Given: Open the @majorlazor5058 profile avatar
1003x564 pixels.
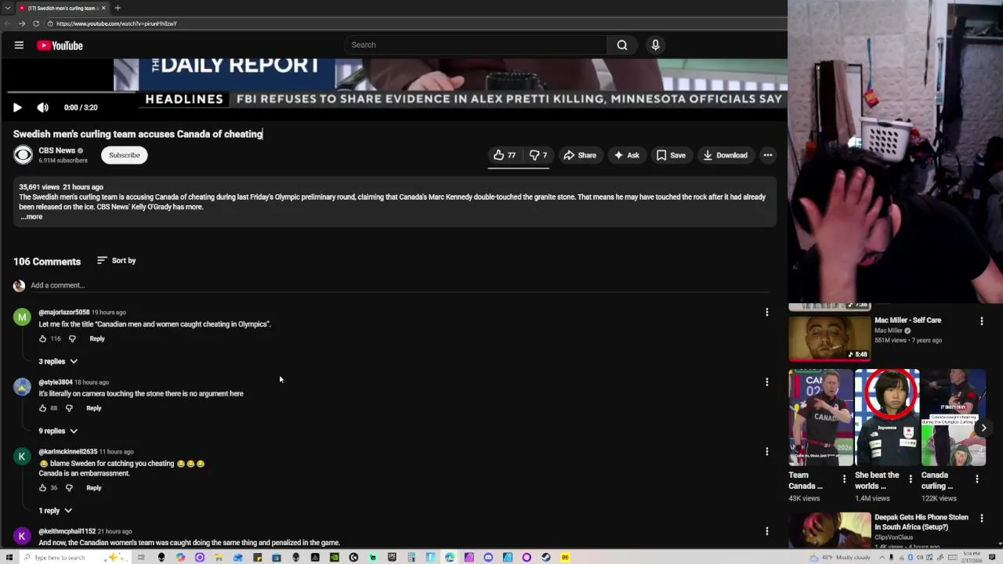Looking at the screenshot, I should [22, 317].
